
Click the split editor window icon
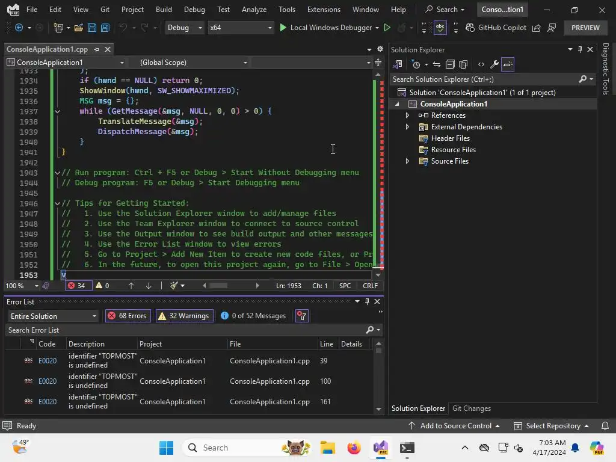tap(378, 63)
